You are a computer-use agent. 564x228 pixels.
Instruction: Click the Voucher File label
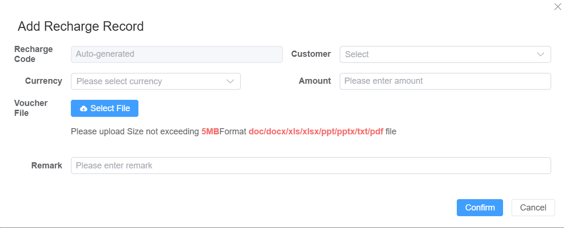click(31, 108)
